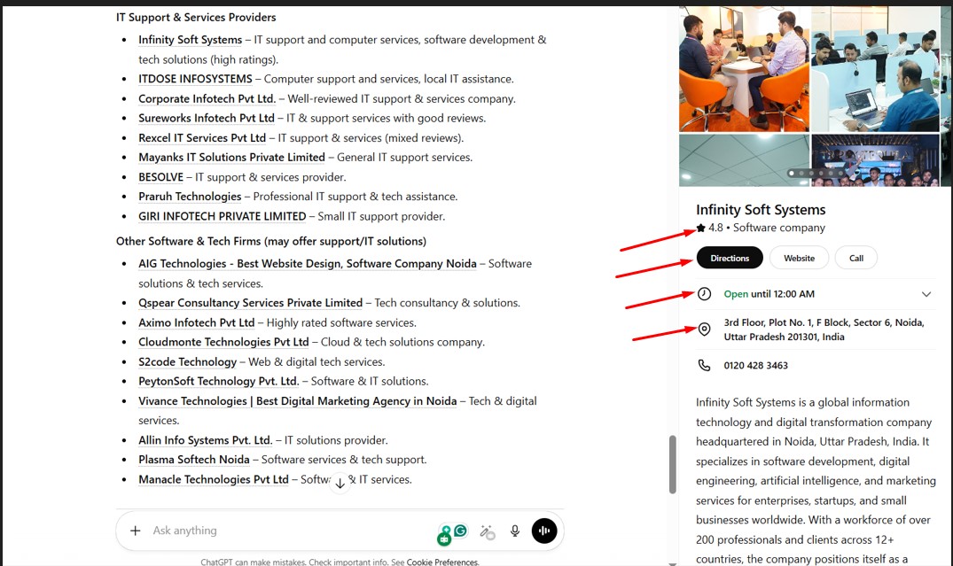Click the star rating icon next to 4.8
This screenshot has width=953, height=566.
[701, 229]
